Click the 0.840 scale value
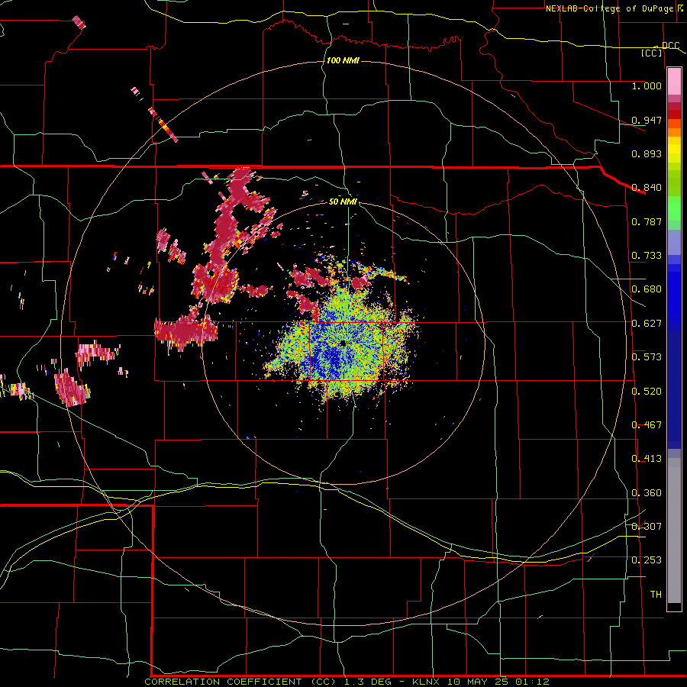Image resolution: width=687 pixels, height=687 pixels. click(x=647, y=188)
